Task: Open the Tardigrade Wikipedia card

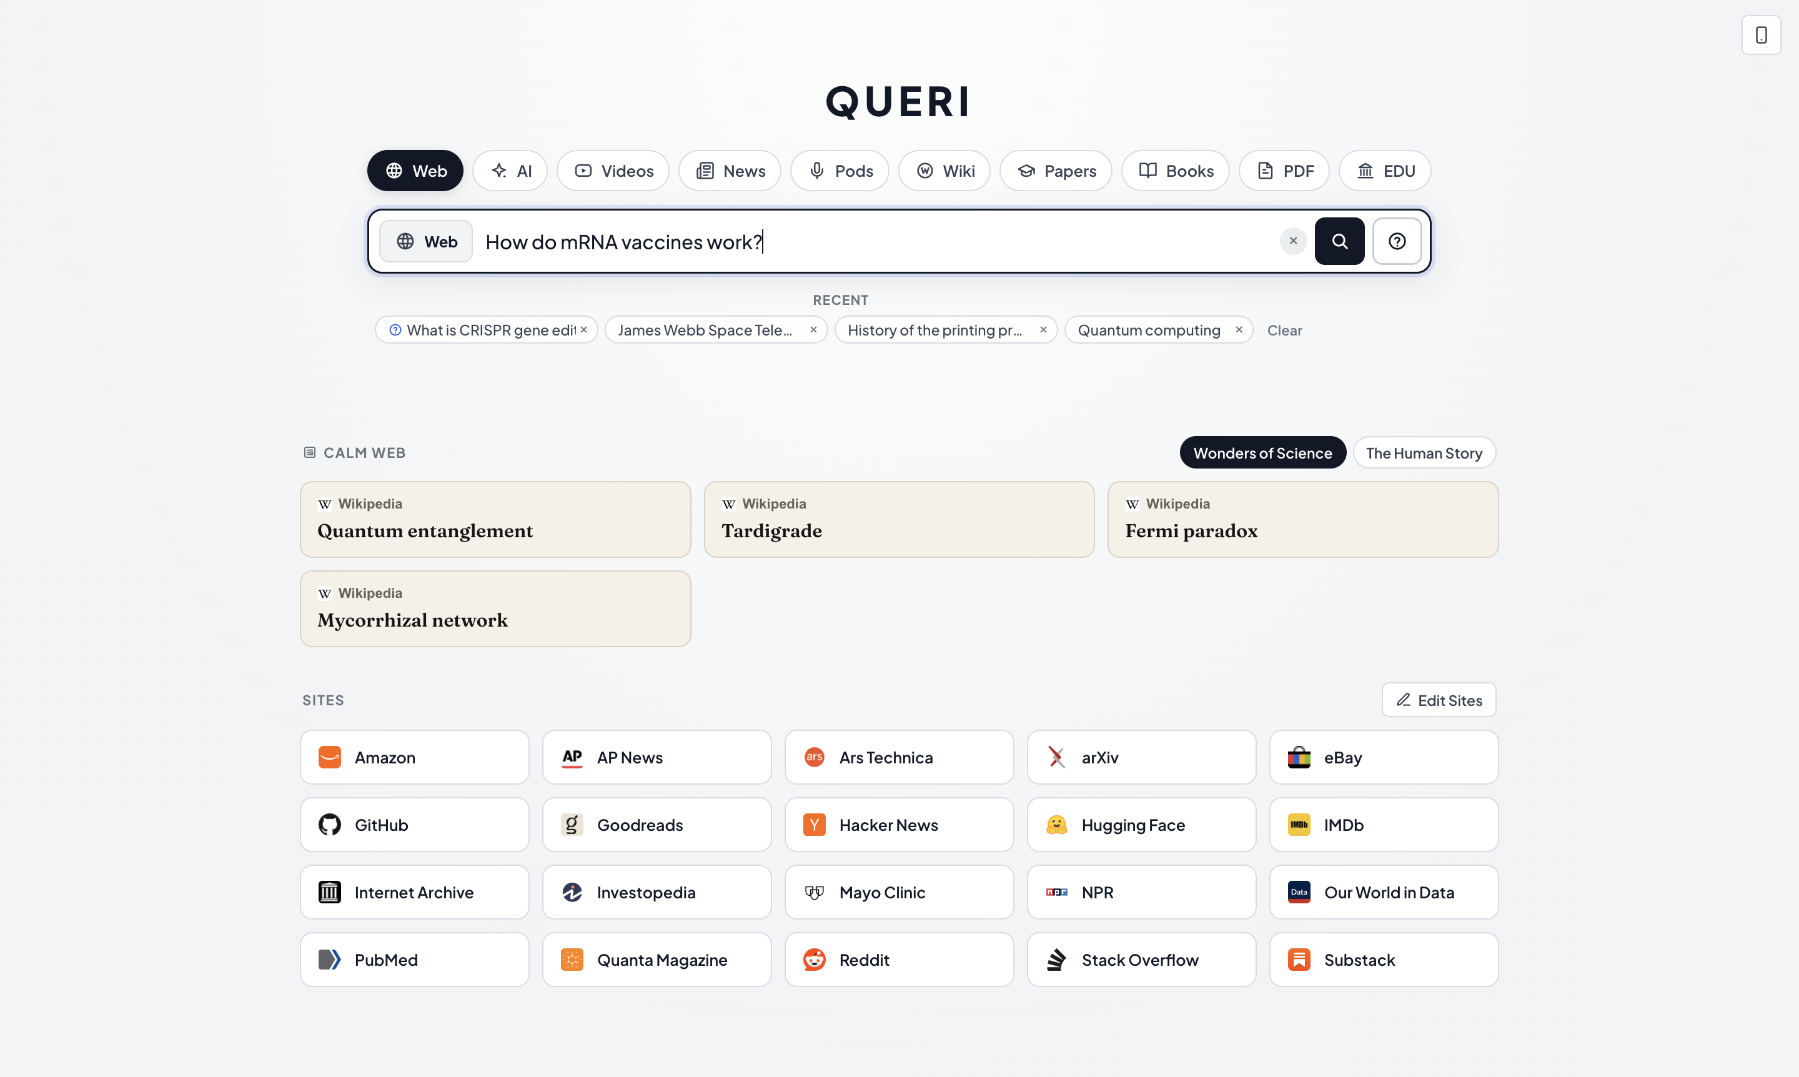Action: pyautogui.click(x=898, y=519)
